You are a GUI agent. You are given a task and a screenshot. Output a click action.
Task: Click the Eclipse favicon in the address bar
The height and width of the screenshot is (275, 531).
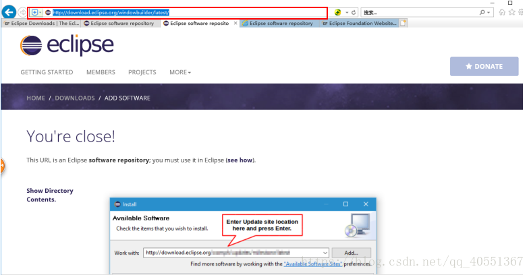(48, 13)
